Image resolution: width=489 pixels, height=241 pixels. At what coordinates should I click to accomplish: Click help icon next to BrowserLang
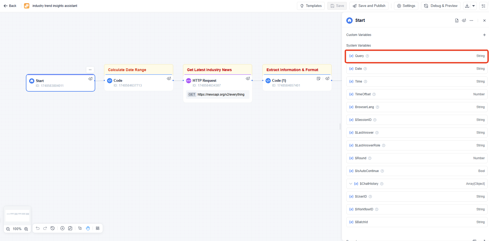377,107
